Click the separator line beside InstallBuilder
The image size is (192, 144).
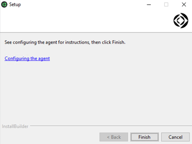(111, 126)
